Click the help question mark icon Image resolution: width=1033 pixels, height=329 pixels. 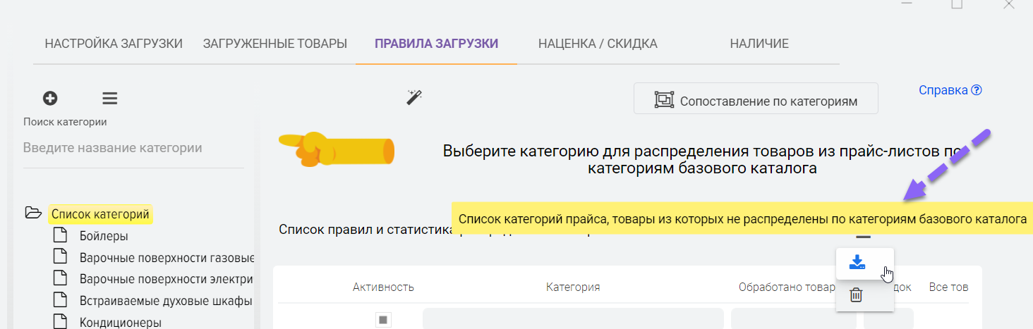[x=977, y=90]
